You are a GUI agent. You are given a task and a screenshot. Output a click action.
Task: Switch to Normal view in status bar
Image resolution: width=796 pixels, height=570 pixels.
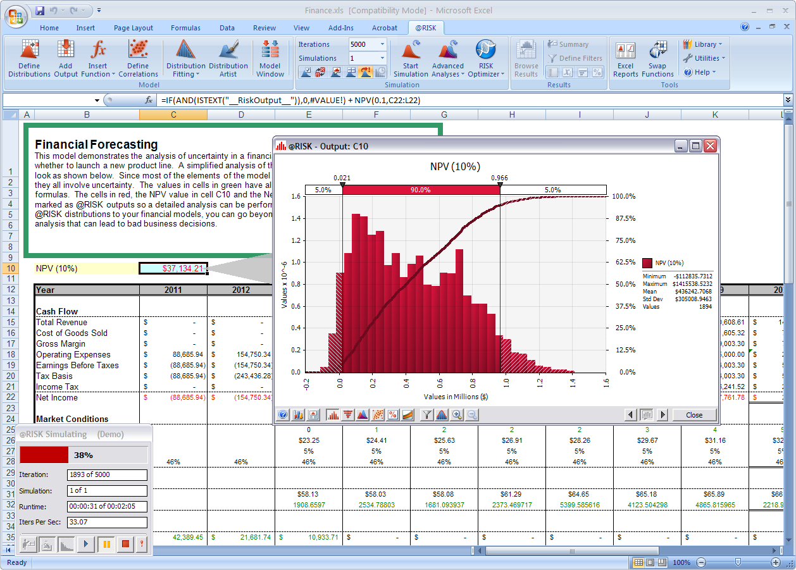coord(639,562)
